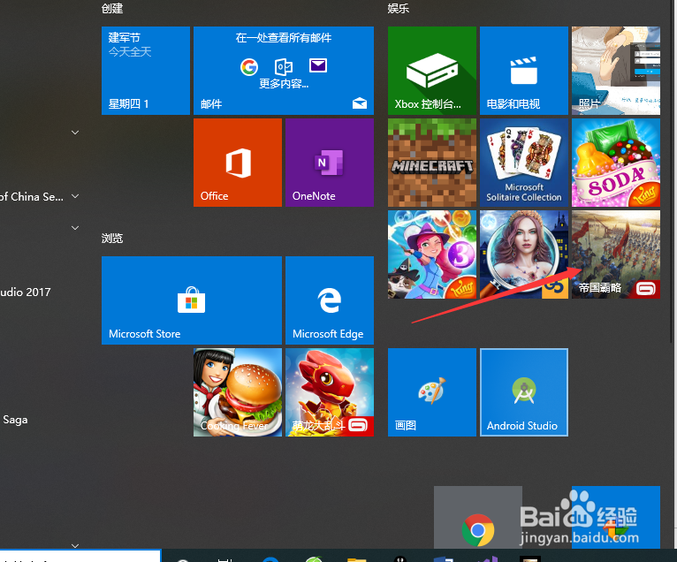Open the G5 hidden object game tile

pyautogui.click(x=524, y=254)
